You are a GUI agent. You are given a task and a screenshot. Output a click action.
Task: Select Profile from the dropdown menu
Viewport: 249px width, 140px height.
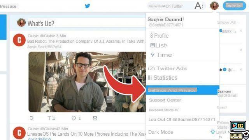182,36
